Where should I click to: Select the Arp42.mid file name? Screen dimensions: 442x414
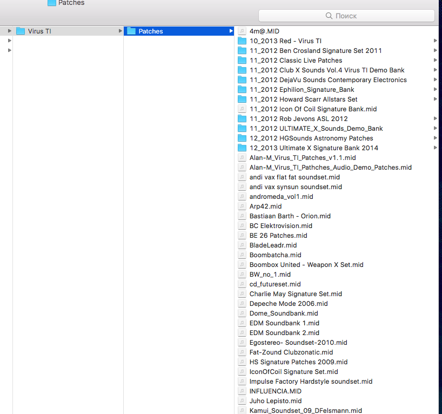(265, 206)
